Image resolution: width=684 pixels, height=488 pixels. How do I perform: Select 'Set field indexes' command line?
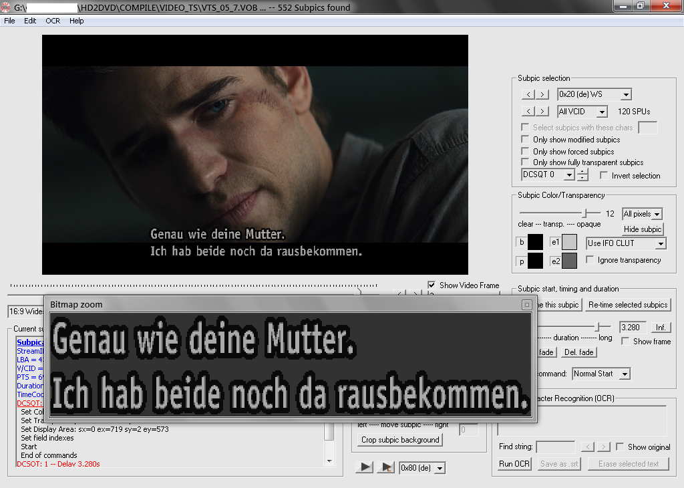click(x=47, y=438)
